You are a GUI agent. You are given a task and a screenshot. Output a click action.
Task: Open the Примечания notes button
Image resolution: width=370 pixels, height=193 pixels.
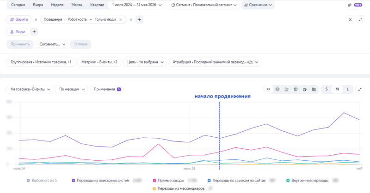pyautogui.click(x=106, y=89)
